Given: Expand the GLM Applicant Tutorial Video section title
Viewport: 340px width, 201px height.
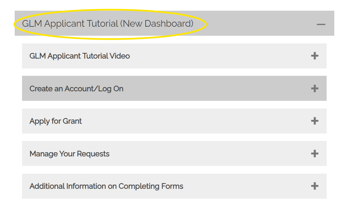Looking at the screenshot, I should (79, 56).
